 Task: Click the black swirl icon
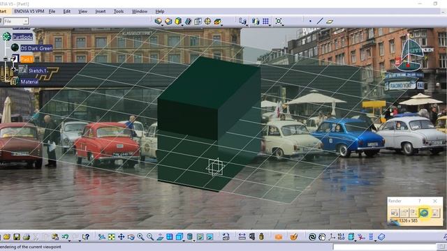coord(312,237)
